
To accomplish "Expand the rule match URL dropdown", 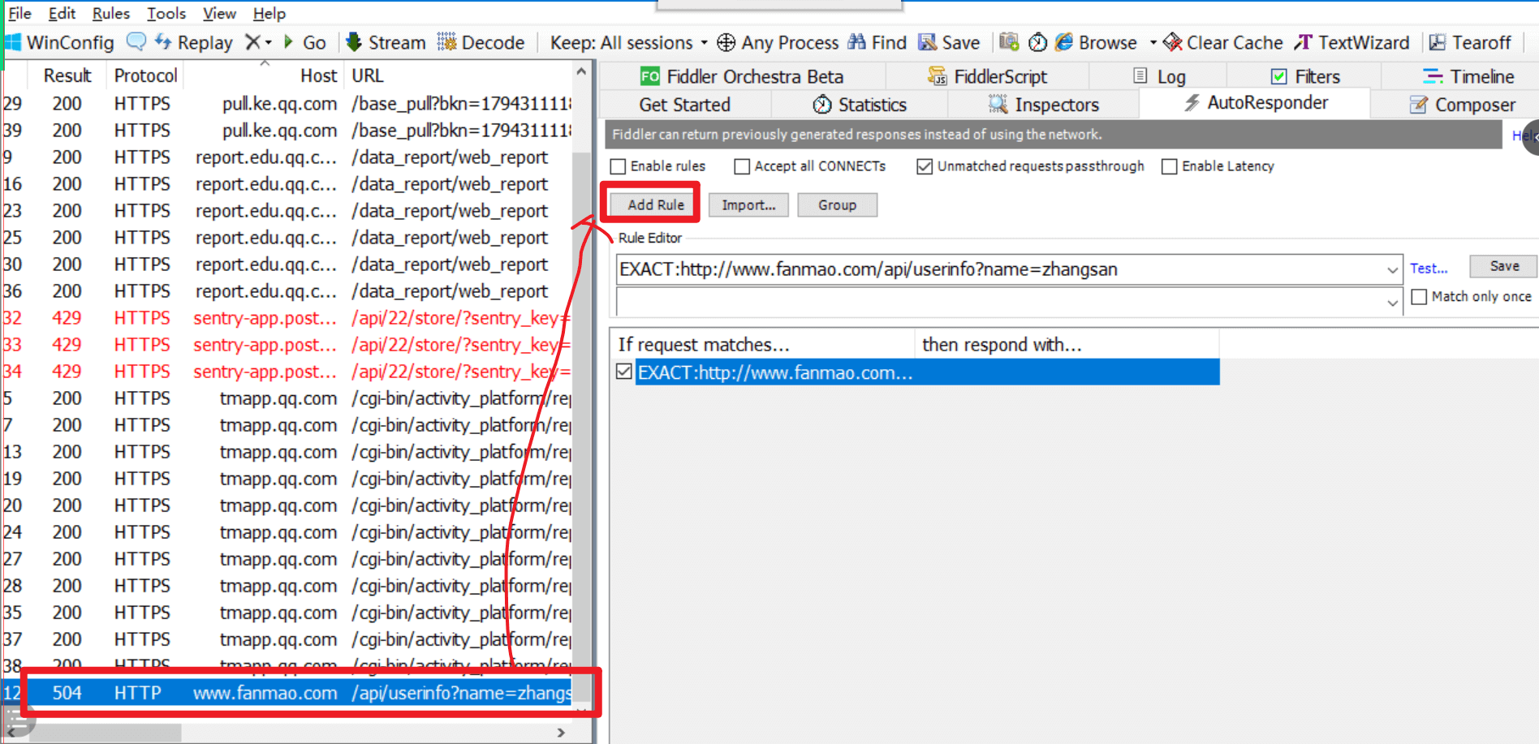I will pyautogui.click(x=1393, y=270).
